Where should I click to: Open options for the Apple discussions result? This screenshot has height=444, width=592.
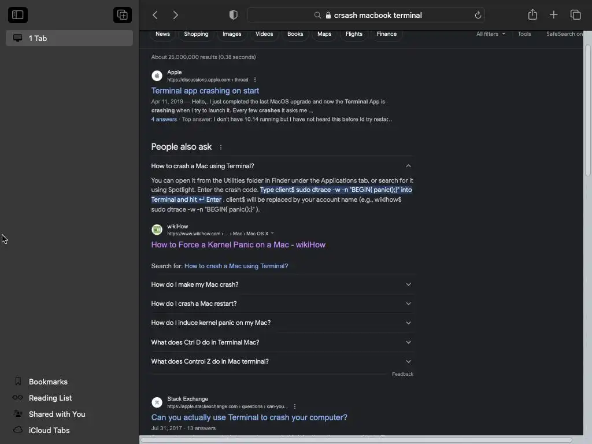coord(255,80)
